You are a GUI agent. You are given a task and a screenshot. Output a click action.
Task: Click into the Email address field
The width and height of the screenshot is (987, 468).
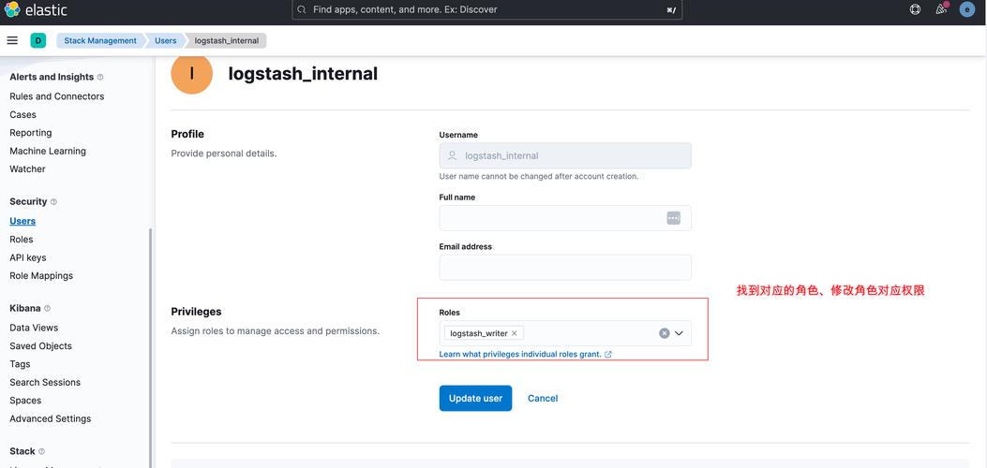pos(565,268)
